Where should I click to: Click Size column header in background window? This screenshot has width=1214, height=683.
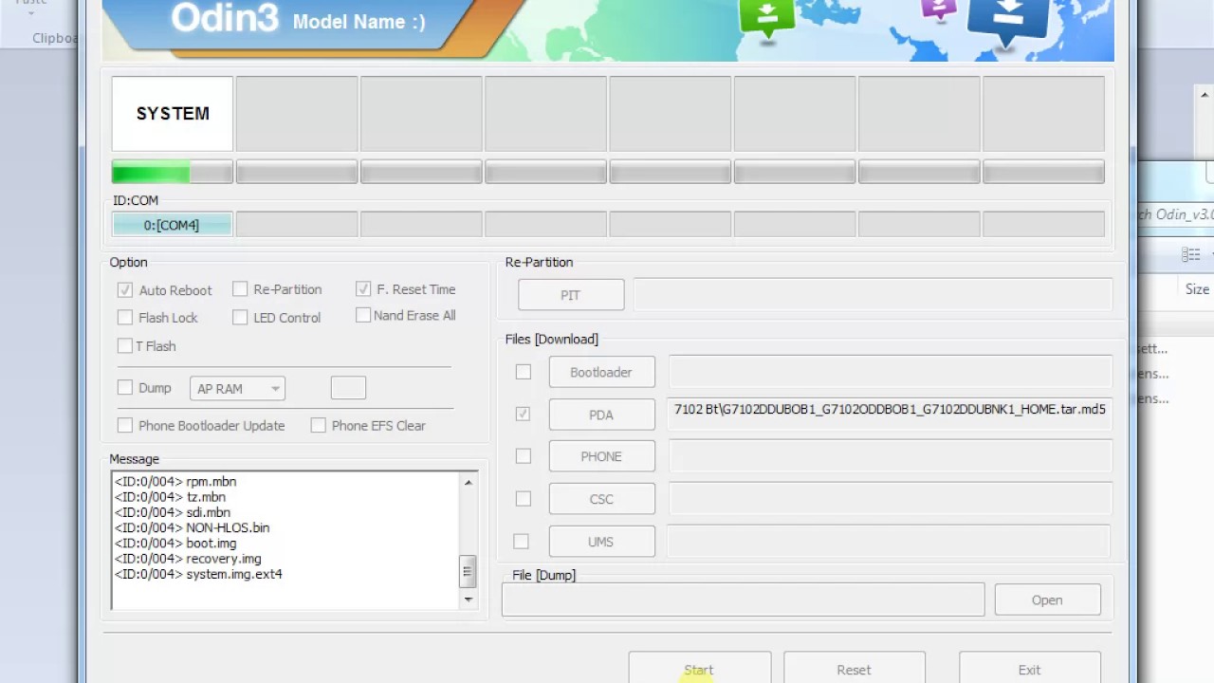click(1197, 289)
